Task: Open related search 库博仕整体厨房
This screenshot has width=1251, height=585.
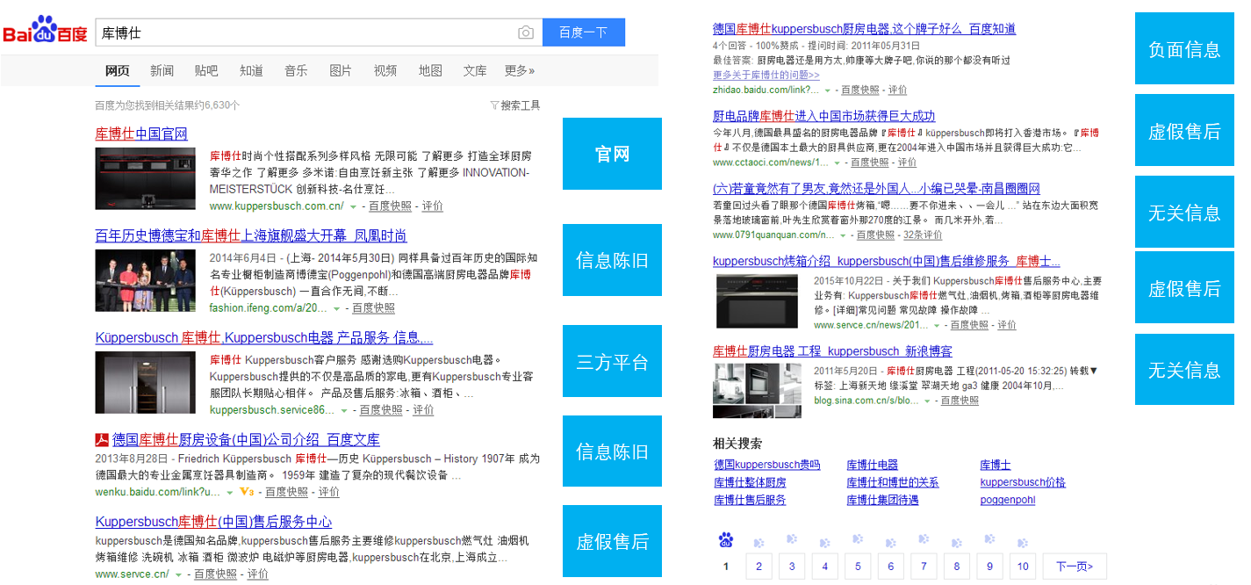Action: (x=751, y=482)
